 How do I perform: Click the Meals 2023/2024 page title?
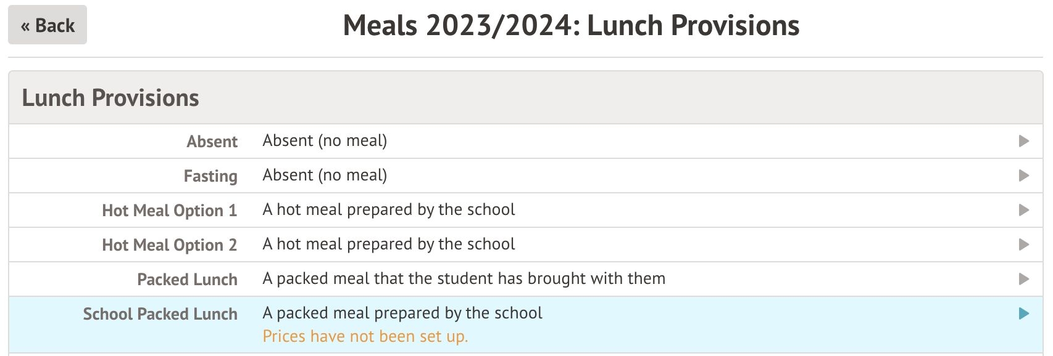point(571,26)
